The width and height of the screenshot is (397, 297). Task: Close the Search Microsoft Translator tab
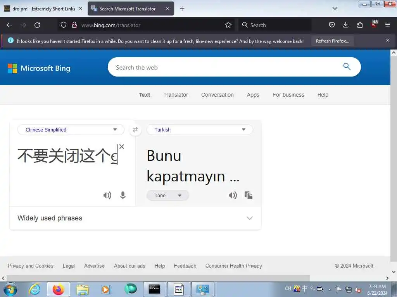pos(167,9)
